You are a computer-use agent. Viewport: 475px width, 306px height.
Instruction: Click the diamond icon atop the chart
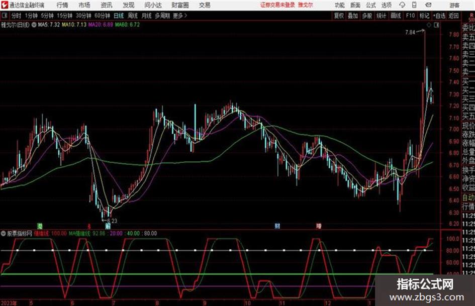[x=429, y=25]
